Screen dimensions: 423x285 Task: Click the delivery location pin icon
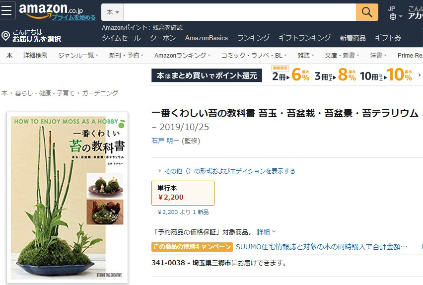coord(5,36)
